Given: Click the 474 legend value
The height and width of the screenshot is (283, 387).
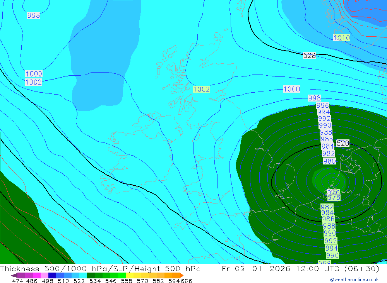Looking at the screenshot, I should coord(18,281).
